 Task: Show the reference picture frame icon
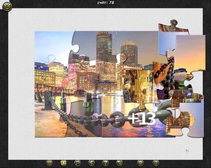coord(63,163)
